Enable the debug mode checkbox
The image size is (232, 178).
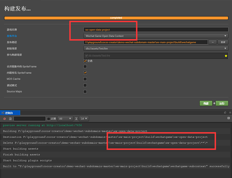(x=85, y=85)
